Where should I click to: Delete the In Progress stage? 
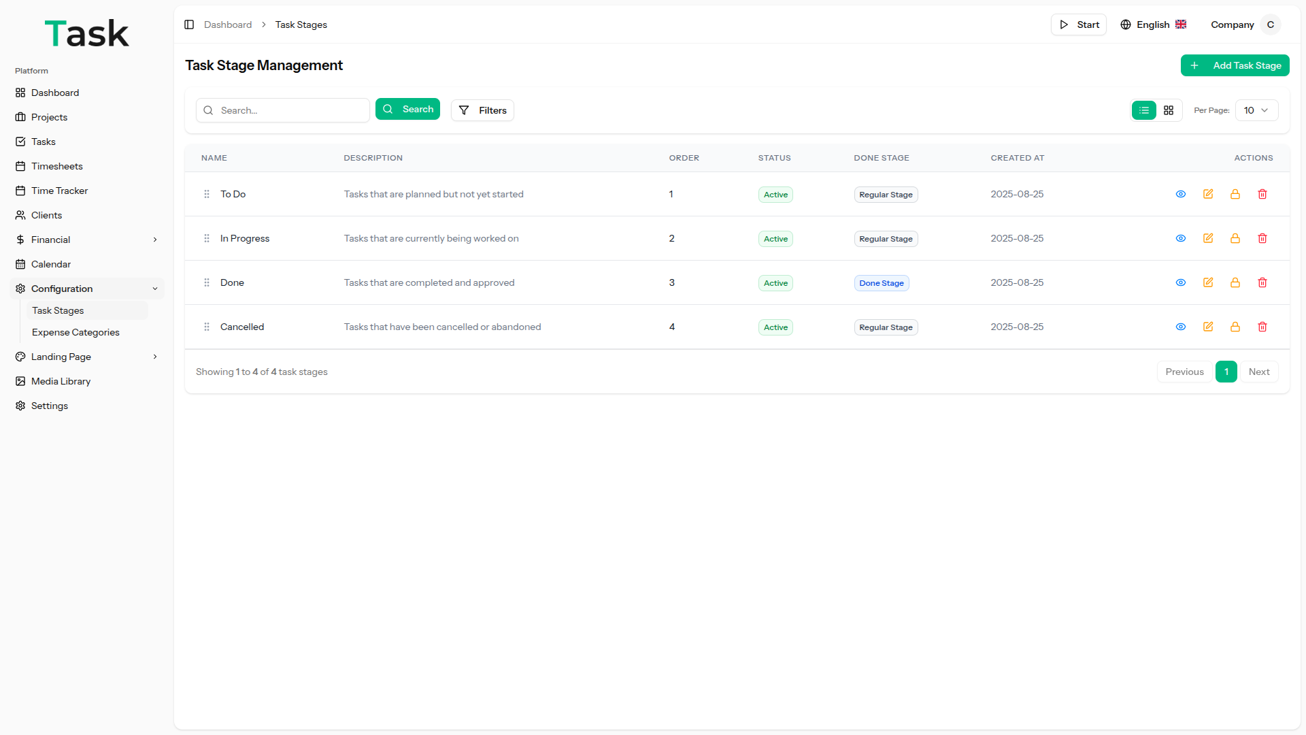[1262, 238]
